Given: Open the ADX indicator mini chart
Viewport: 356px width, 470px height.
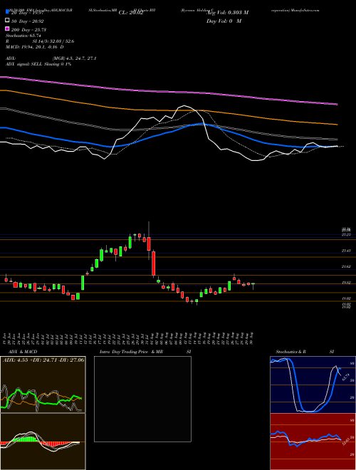Looking at the screenshot, I should 43,385.
